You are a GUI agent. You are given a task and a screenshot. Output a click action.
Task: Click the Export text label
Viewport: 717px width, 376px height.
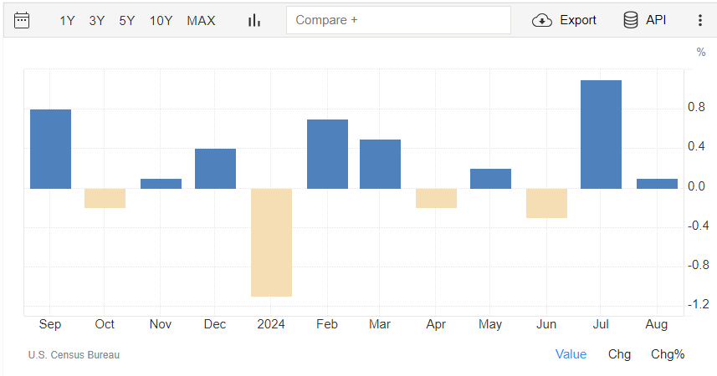578,20
